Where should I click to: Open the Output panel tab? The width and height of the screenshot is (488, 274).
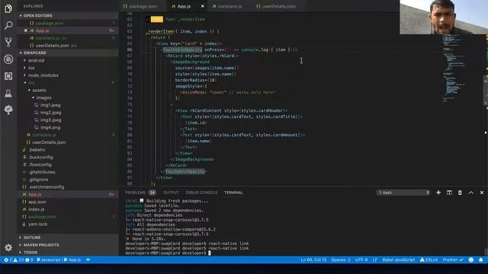pos(171,193)
